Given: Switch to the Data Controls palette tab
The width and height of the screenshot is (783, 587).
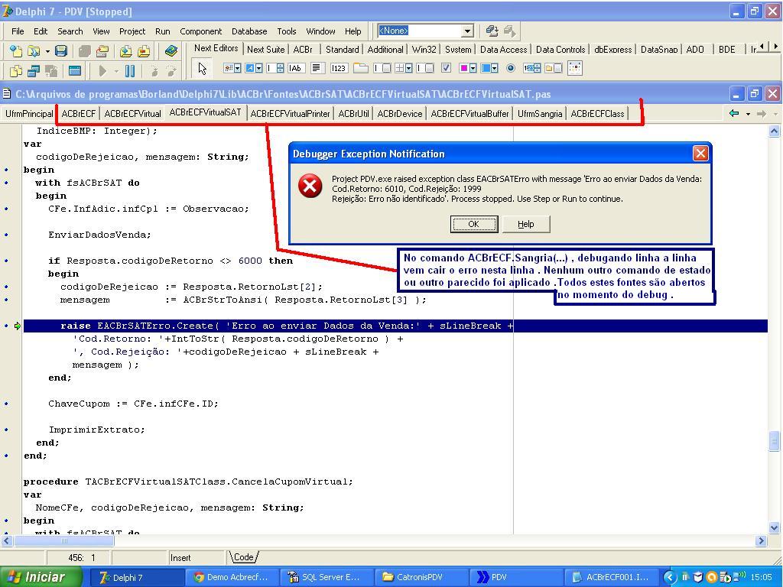Looking at the screenshot, I should coord(560,50).
